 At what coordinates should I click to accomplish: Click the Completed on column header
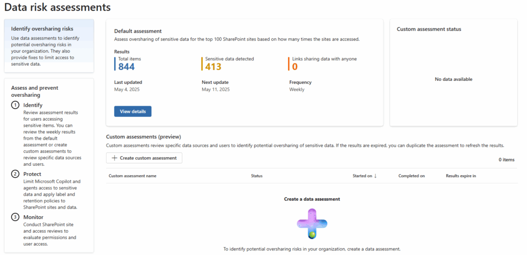pos(411,176)
